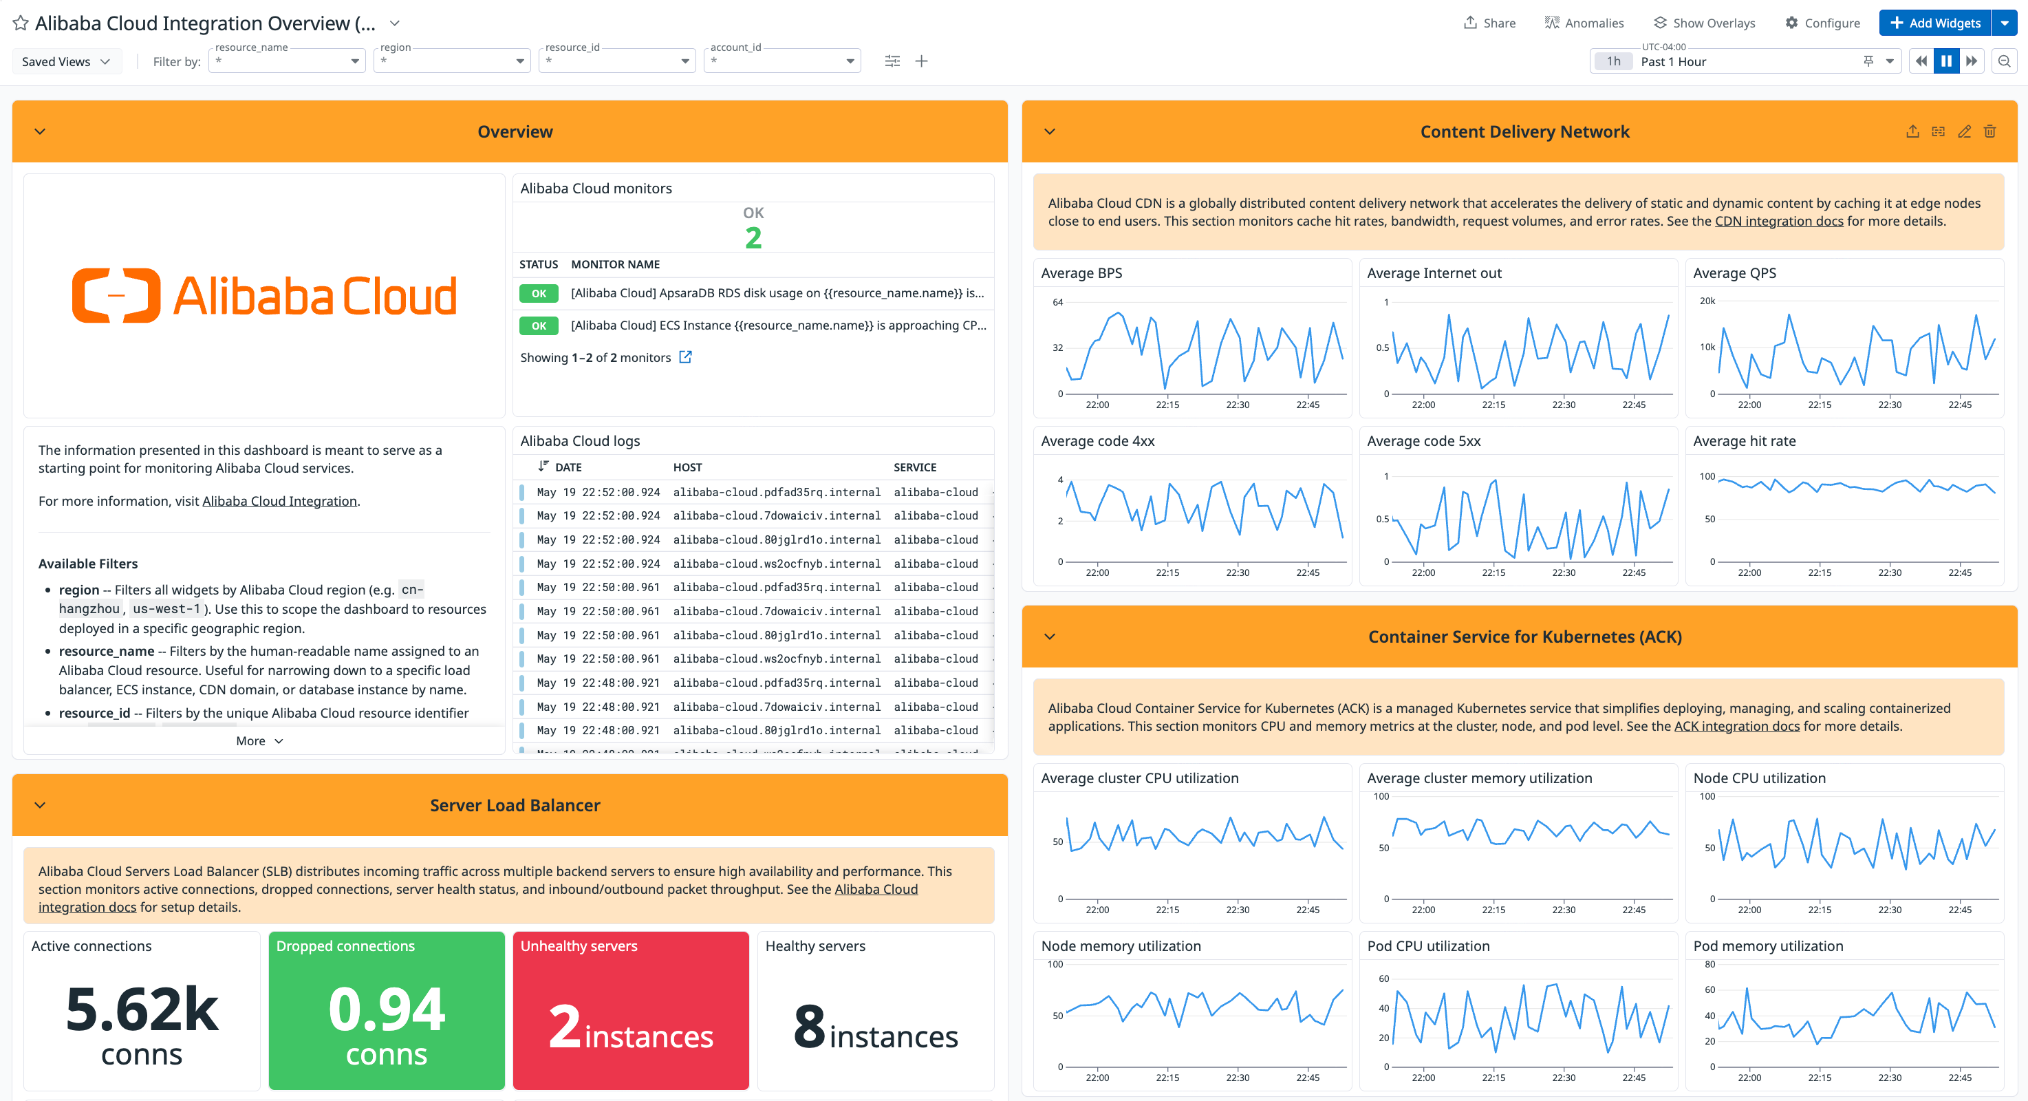Follow the Alibaba Cloud Integration link

[279, 501]
